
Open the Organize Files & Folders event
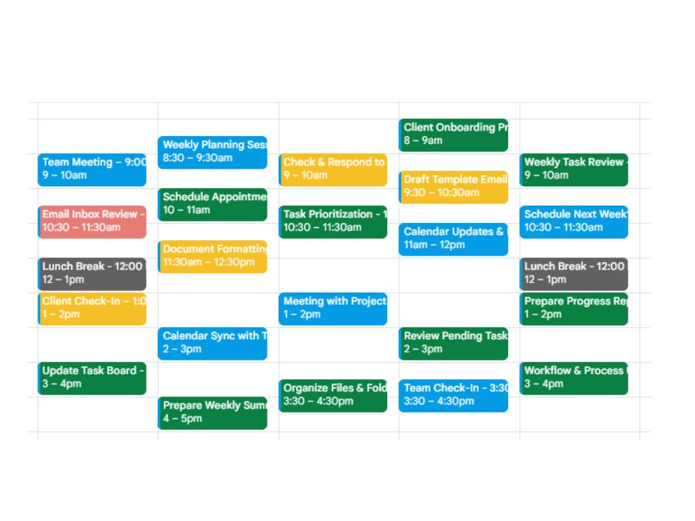(333, 396)
